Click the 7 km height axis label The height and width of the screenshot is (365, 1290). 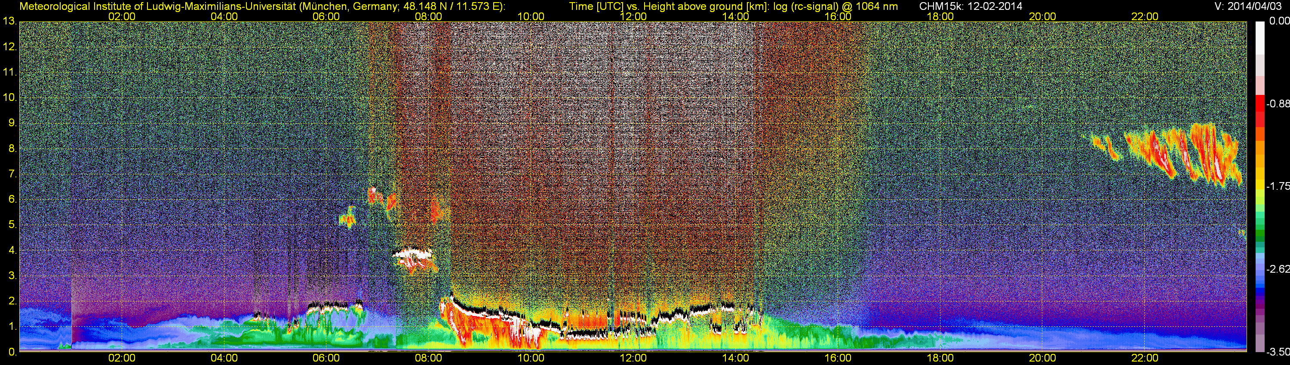(12, 174)
